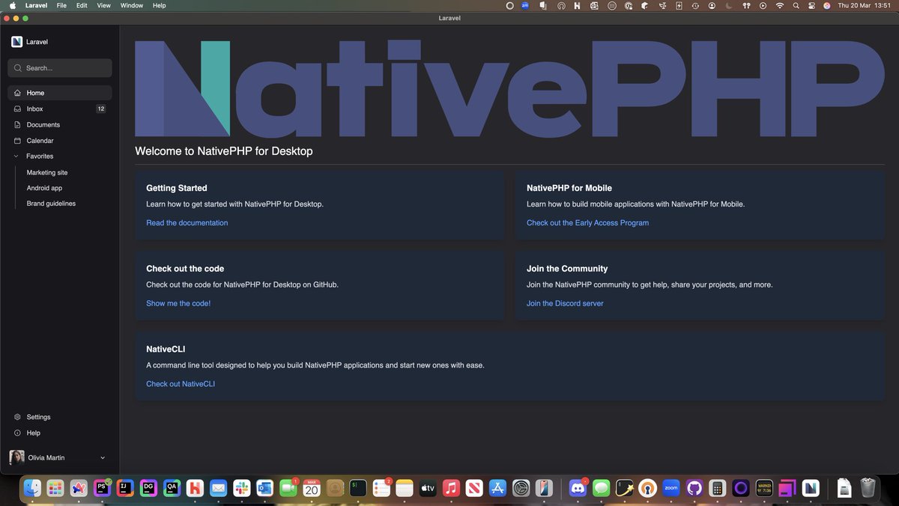Click the Laravel app logo in the sidebar

pos(16,42)
